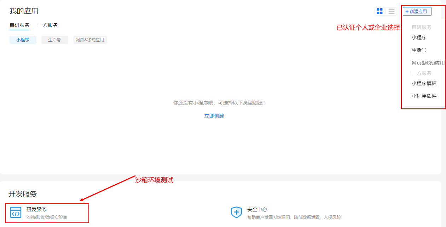Click 三方服务 group label in create menu

[422, 73]
